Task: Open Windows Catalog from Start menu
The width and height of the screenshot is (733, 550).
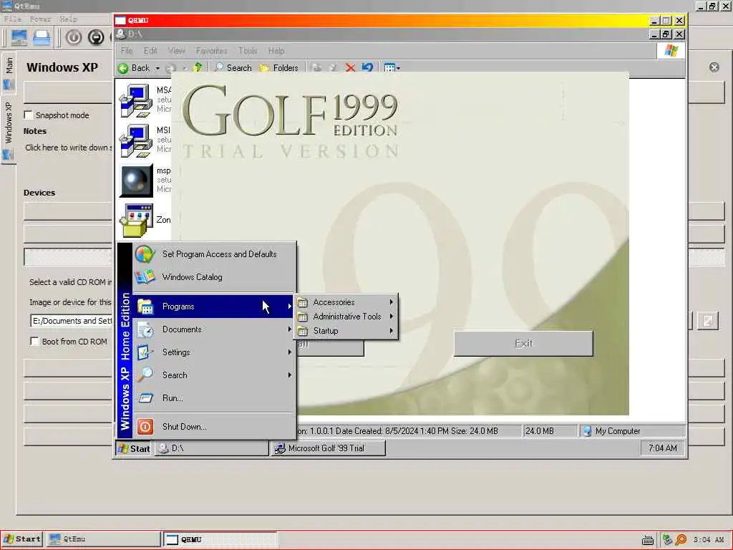Action: pyautogui.click(x=214, y=277)
